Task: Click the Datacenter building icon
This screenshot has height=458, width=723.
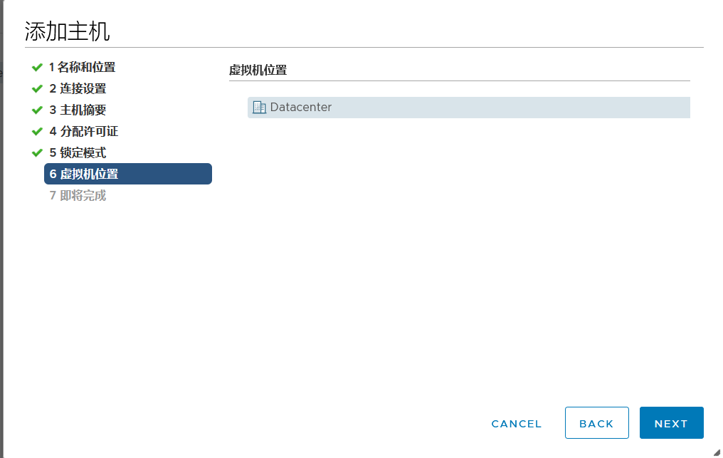Action: click(x=259, y=108)
